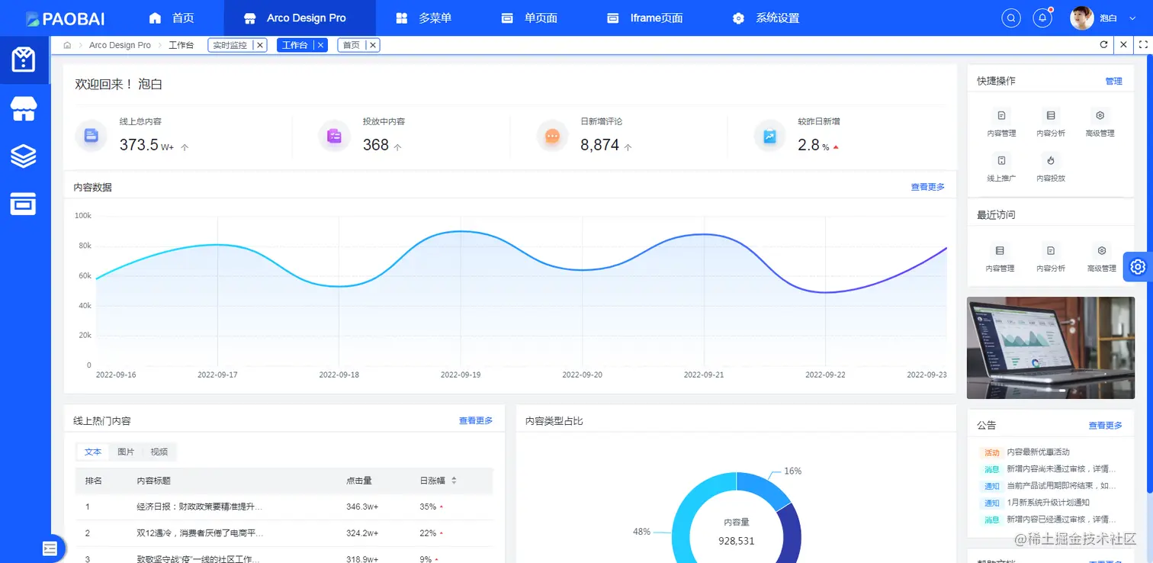Open the notification bell
Screen dimensions: 1153x563
[1042, 18]
